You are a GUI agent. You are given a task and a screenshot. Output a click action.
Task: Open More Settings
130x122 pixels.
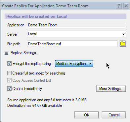click(111, 89)
